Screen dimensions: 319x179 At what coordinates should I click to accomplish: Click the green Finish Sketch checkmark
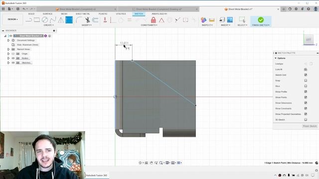(x=261, y=20)
